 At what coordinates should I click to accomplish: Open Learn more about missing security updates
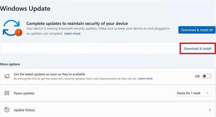[72, 34]
